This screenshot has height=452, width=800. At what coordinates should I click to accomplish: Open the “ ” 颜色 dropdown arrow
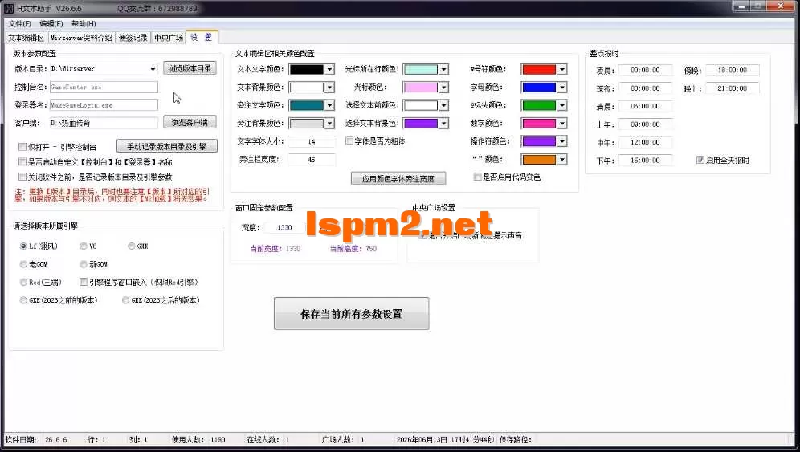pyautogui.click(x=562, y=160)
